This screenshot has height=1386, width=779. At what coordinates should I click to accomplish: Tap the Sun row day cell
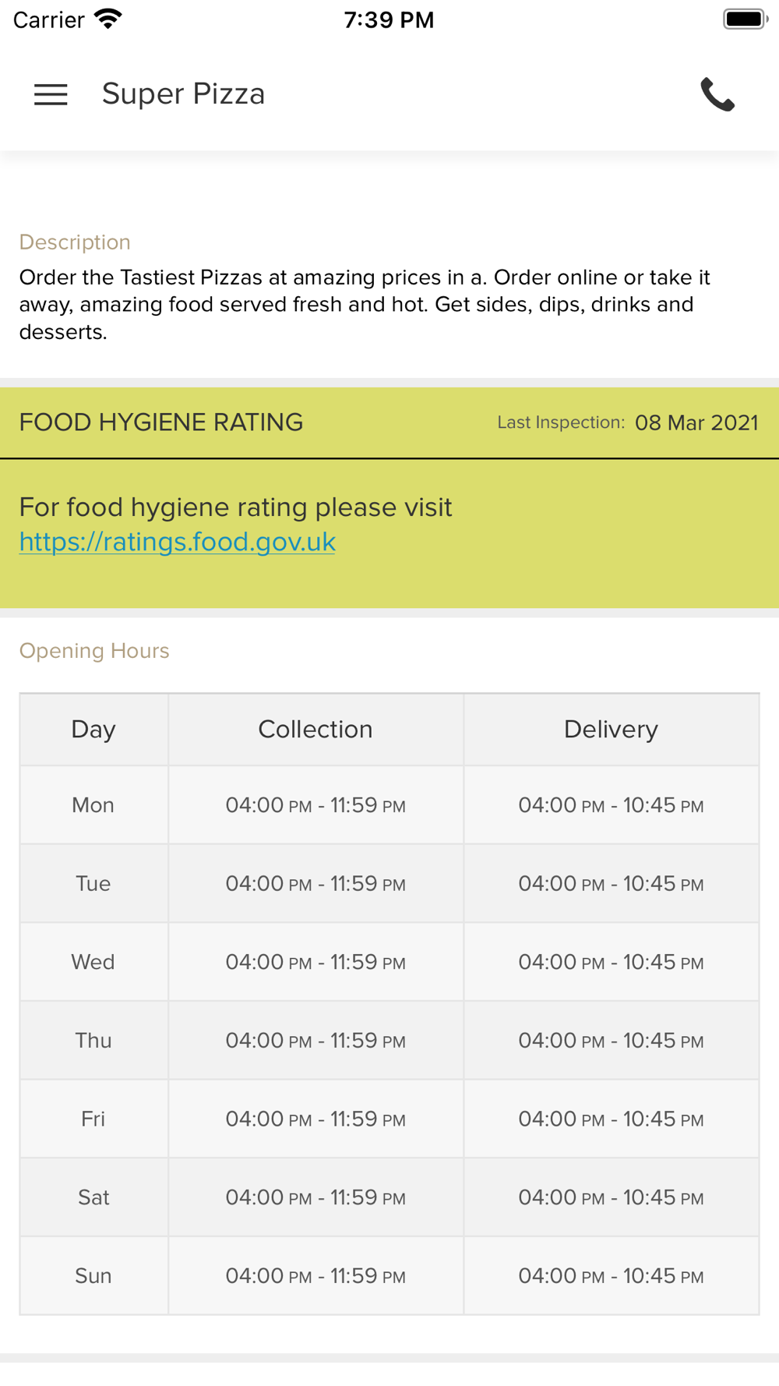click(93, 1276)
